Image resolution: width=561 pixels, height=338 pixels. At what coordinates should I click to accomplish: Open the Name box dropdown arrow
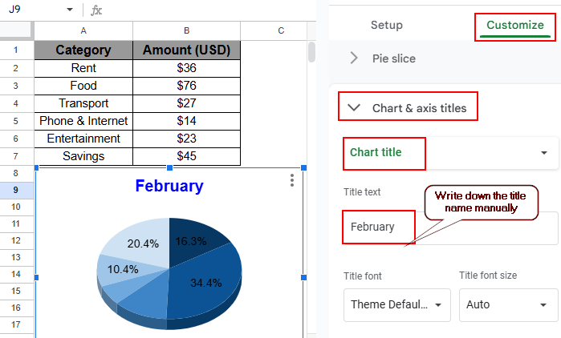[x=70, y=10]
